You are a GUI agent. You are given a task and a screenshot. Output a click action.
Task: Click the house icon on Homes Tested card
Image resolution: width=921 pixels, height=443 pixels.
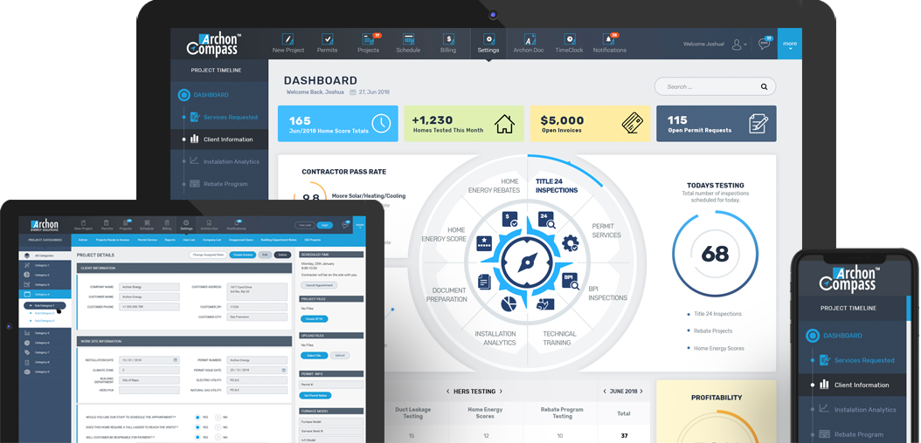(x=504, y=124)
